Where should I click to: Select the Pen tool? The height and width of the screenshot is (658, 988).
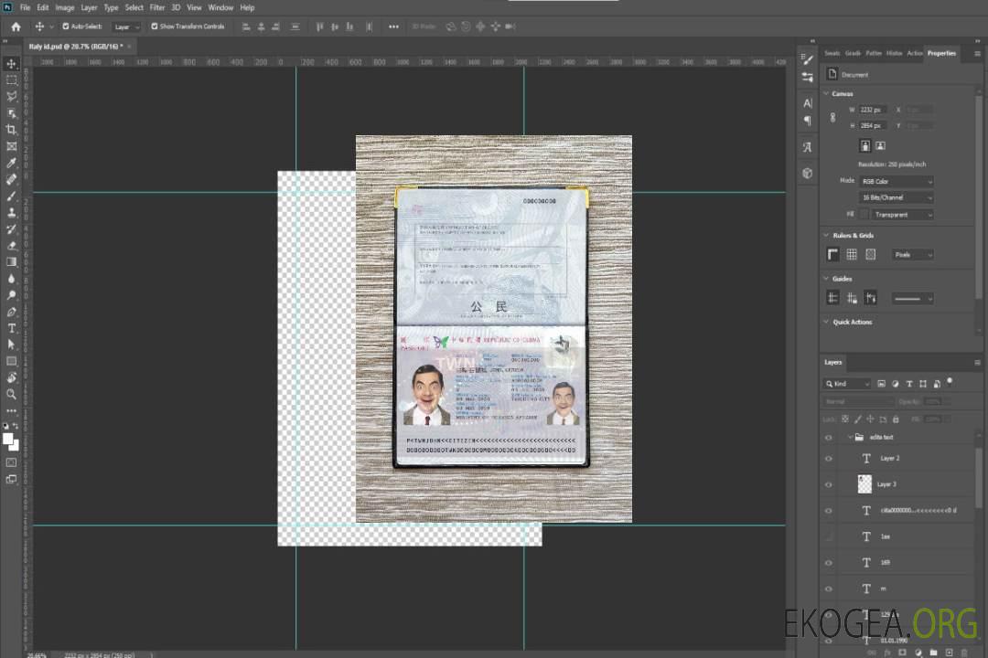click(x=11, y=312)
